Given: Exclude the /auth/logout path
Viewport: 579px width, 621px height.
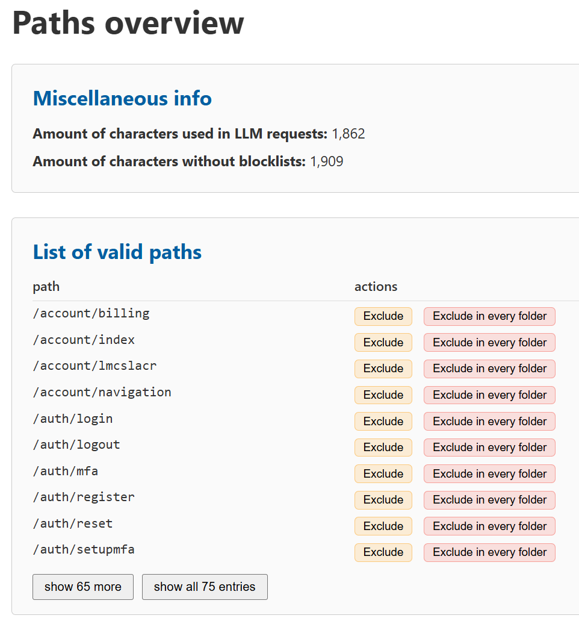Looking at the screenshot, I should [x=383, y=447].
